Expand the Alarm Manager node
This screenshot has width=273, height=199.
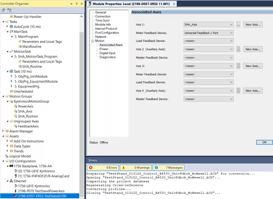[x=3, y=131]
